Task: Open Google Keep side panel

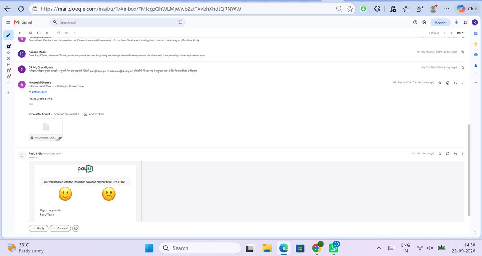Action: coord(475,44)
